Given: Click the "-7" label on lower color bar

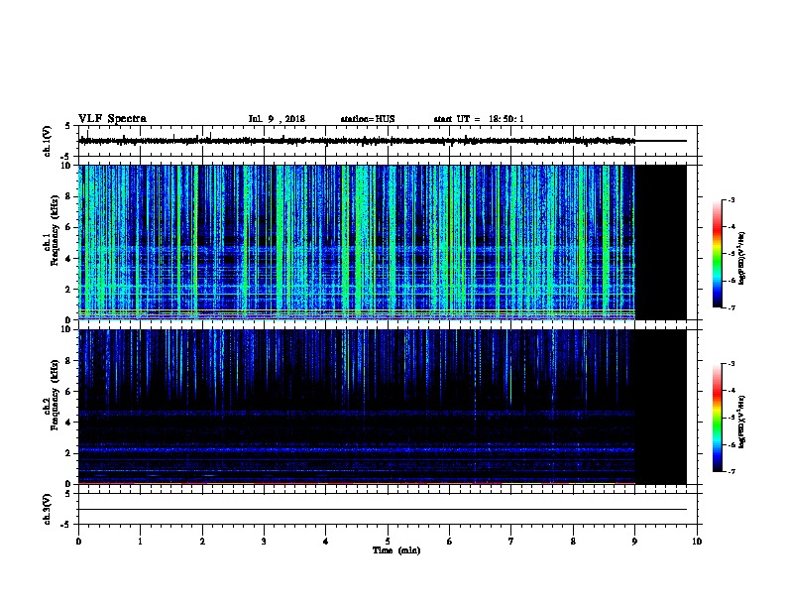Looking at the screenshot, I should pyautogui.click(x=731, y=471).
